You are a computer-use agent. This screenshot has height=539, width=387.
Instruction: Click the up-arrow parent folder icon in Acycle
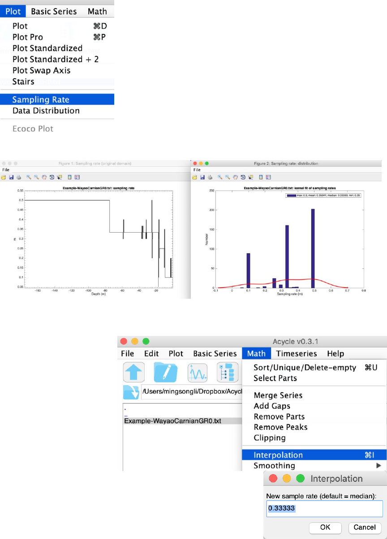click(134, 372)
